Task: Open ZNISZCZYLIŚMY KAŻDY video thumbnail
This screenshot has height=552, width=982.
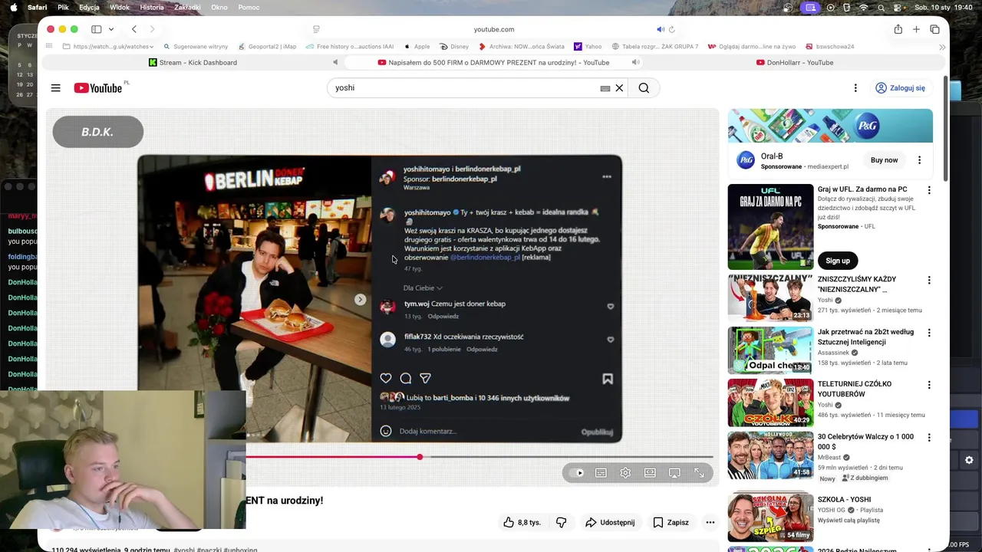Action: click(770, 298)
